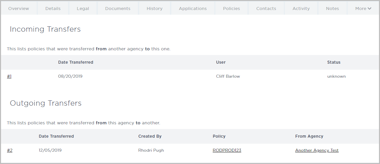Click the Created By column header
380x164 pixels.
(x=150, y=136)
